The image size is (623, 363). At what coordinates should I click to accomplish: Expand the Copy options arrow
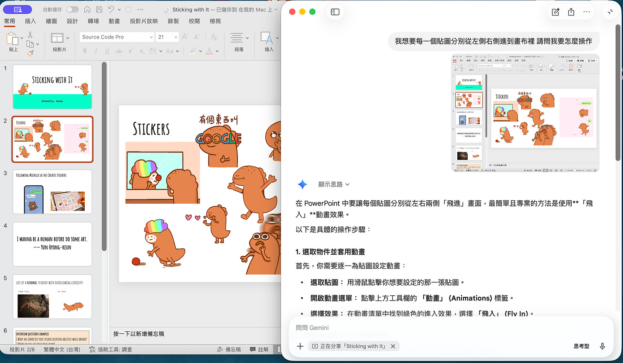38,44
